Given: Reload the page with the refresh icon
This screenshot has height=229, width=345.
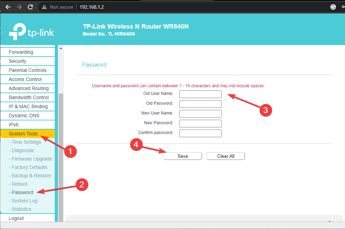Looking at the screenshot, I should [x=30, y=7].
